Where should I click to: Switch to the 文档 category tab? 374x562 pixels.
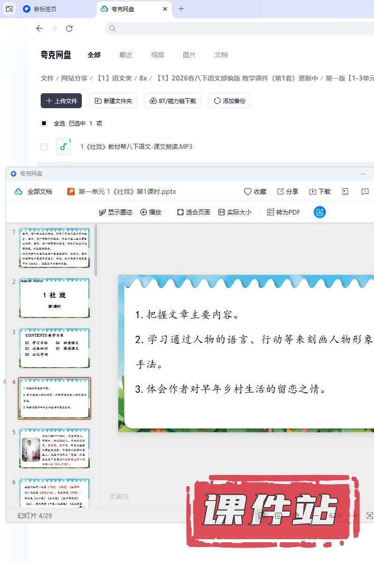coord(221,55)
